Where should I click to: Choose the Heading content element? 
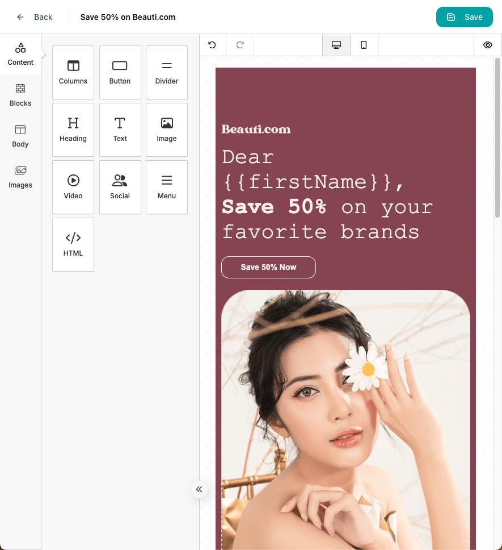point(73,130)
